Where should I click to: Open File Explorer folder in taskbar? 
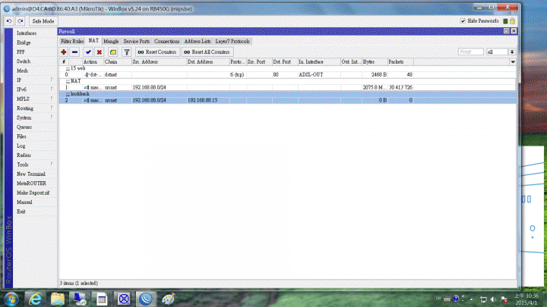58,299
